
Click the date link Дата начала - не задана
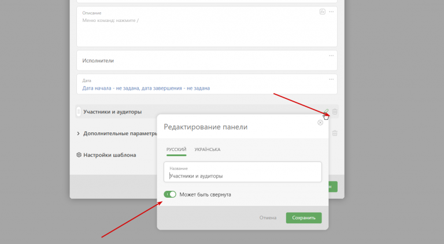point(146,88)
